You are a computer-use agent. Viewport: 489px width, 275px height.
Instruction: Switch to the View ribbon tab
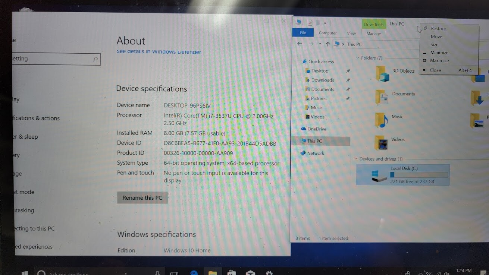click(351, 33)
